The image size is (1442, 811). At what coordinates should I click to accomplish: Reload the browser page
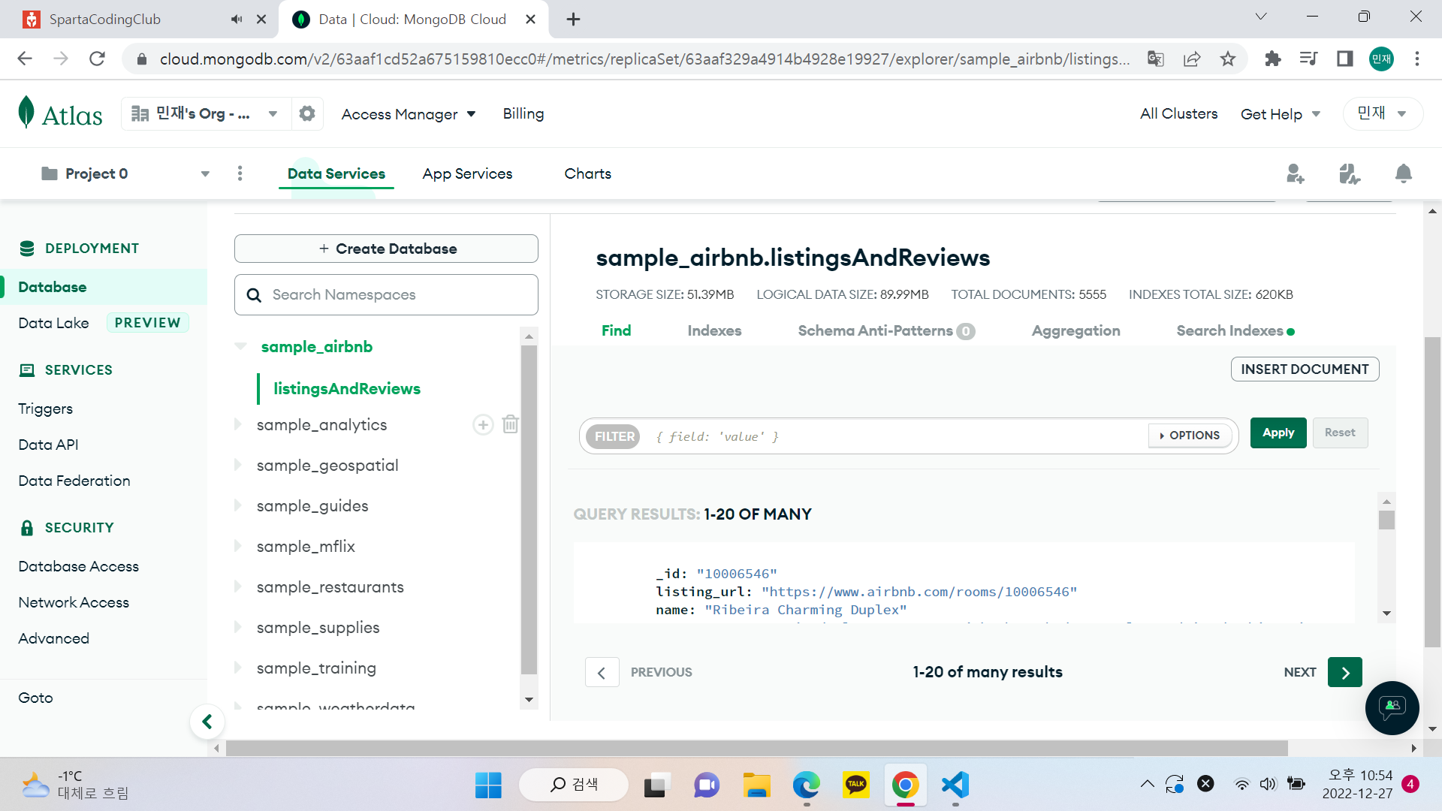97,59
